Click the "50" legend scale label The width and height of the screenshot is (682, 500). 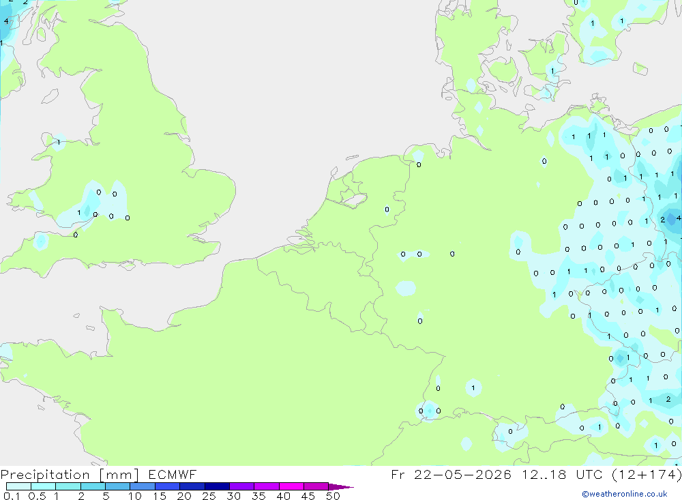[333, 496]
